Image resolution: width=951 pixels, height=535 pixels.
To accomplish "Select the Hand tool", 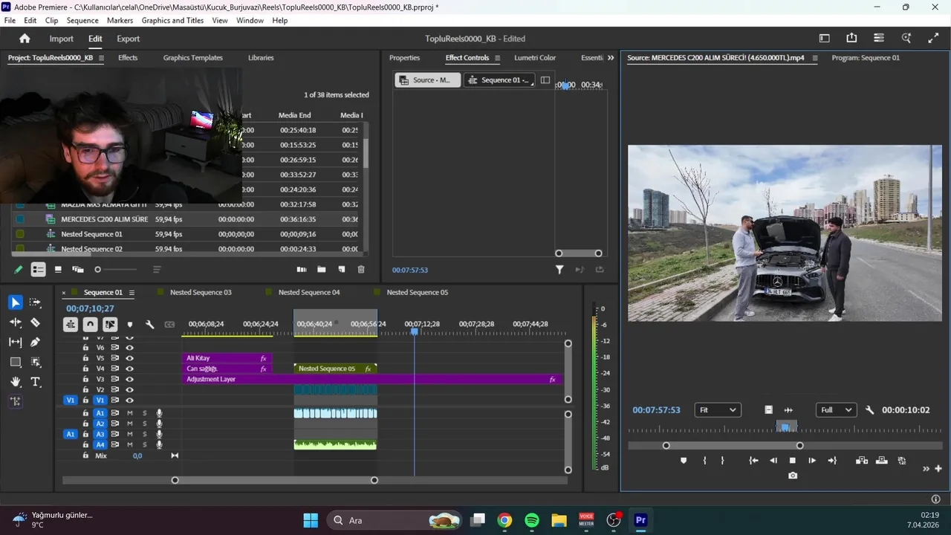I will point(16,382).
